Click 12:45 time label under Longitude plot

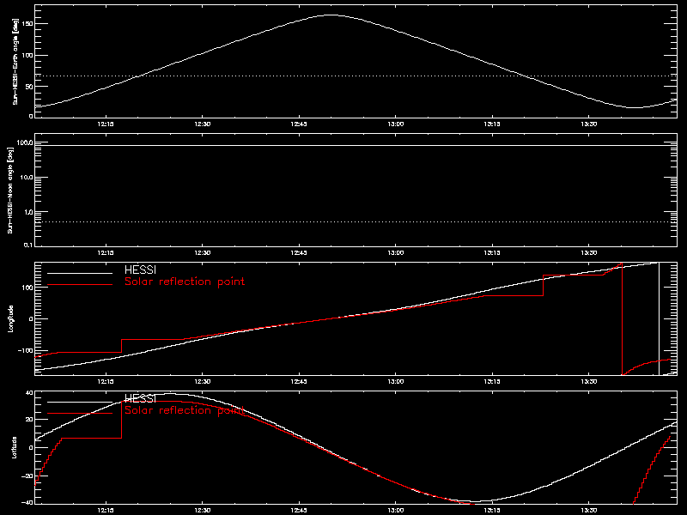tap(299, 382)
